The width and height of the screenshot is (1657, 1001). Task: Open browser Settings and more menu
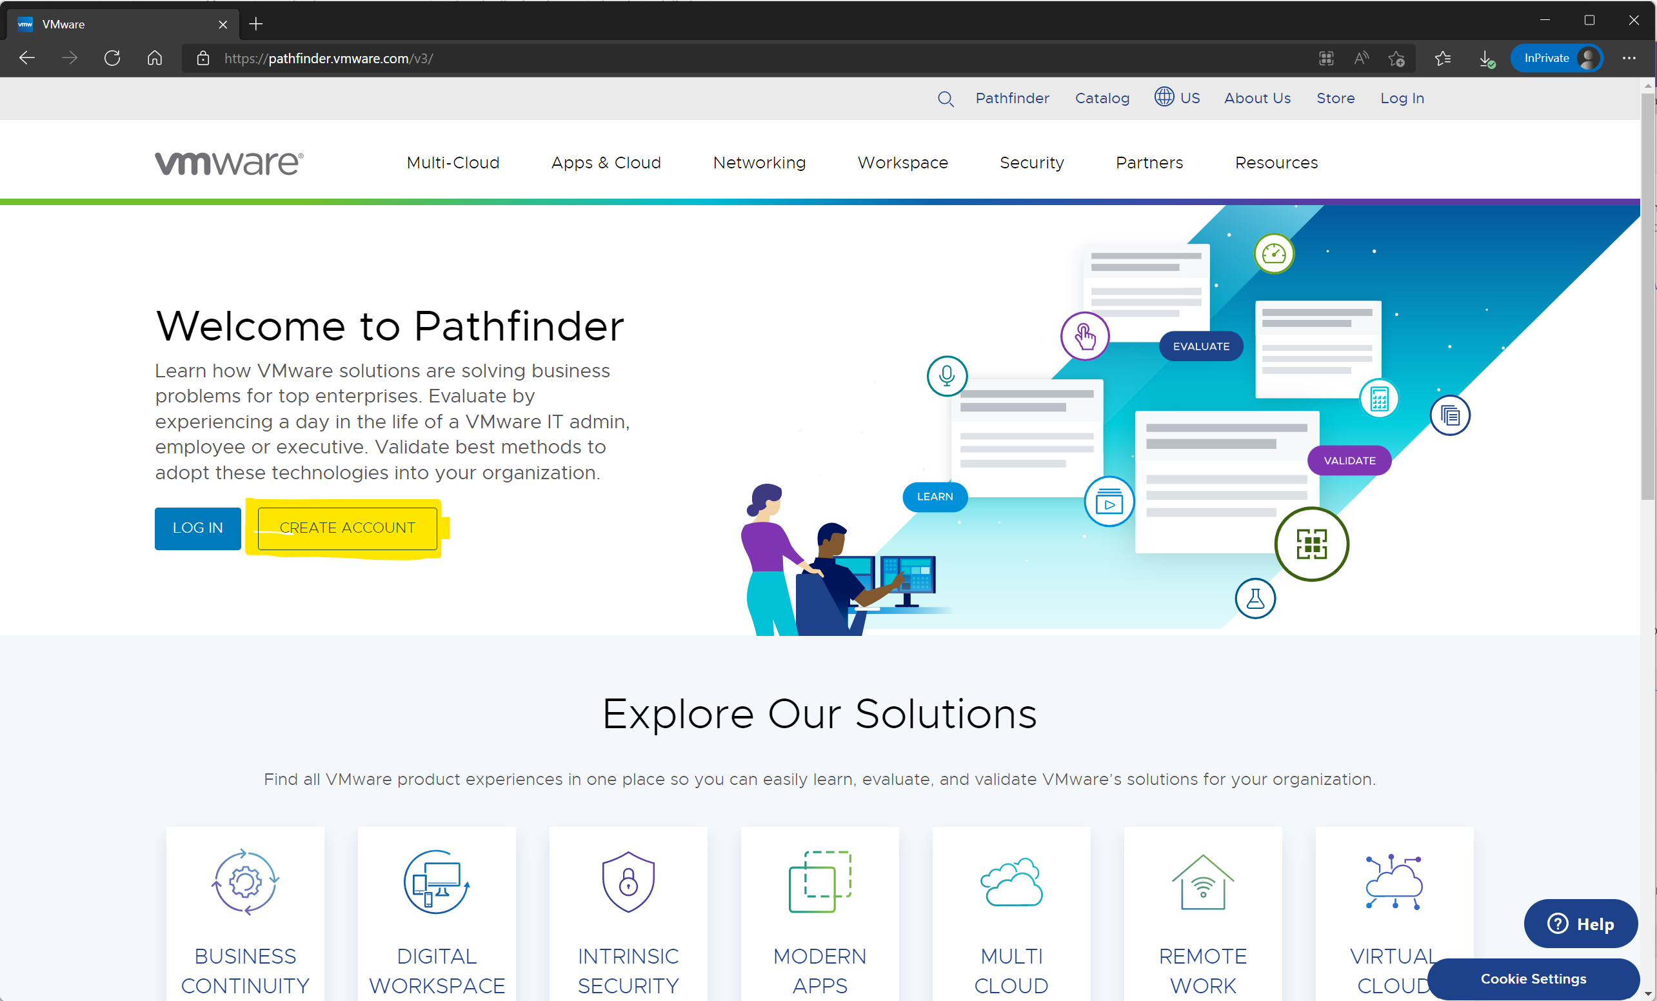point(1629,59)
